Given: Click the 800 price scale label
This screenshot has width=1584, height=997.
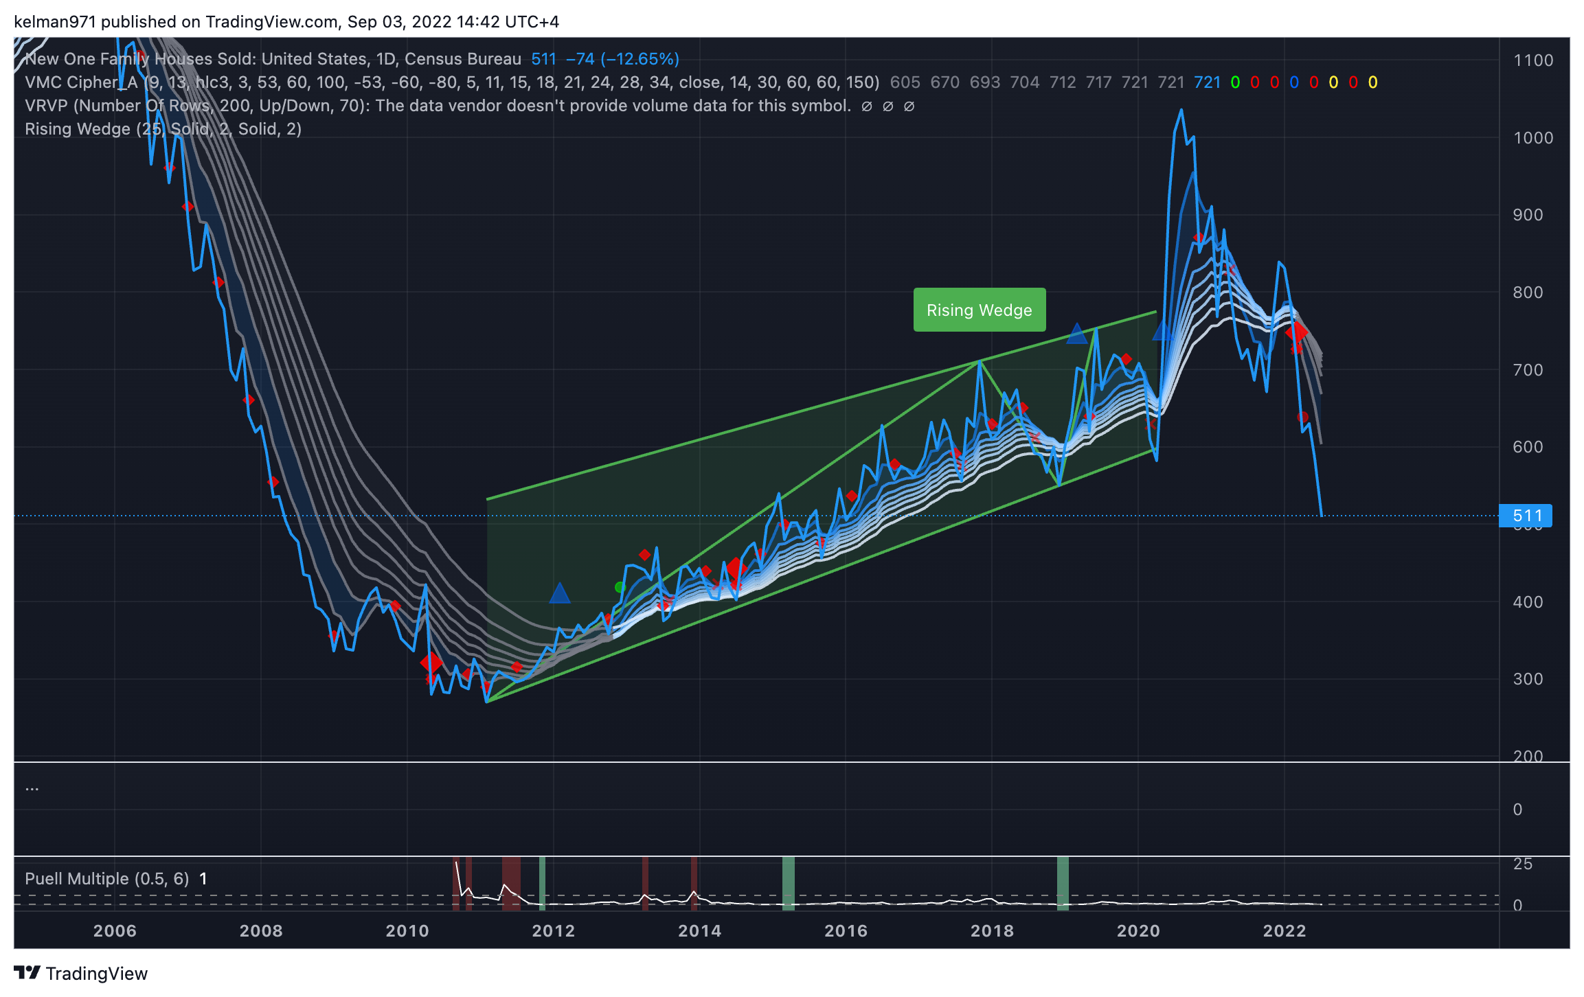Looking at the screenshot, I should [x=1528, y=293].
